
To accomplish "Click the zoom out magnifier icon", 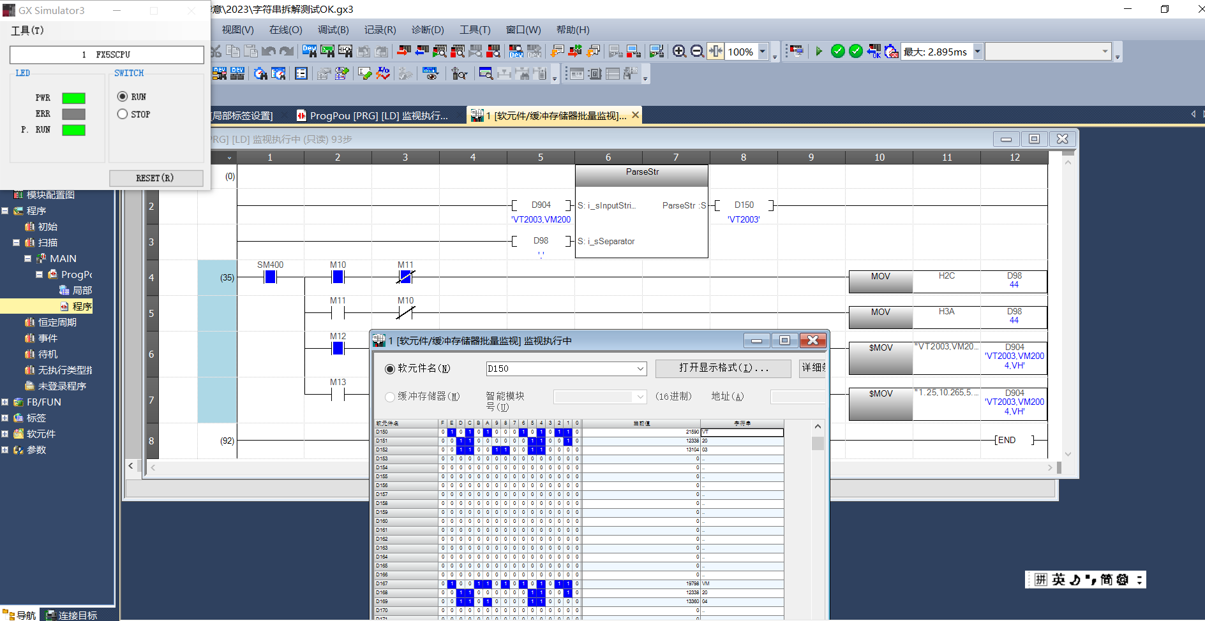I will point(697,52).
